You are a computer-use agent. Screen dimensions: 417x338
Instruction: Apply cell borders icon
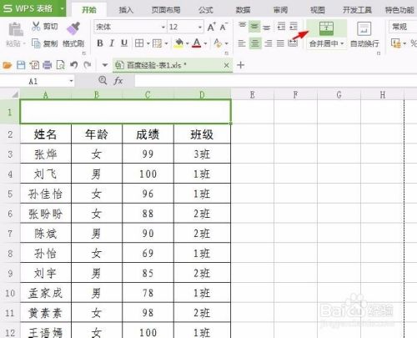[139, 43]
